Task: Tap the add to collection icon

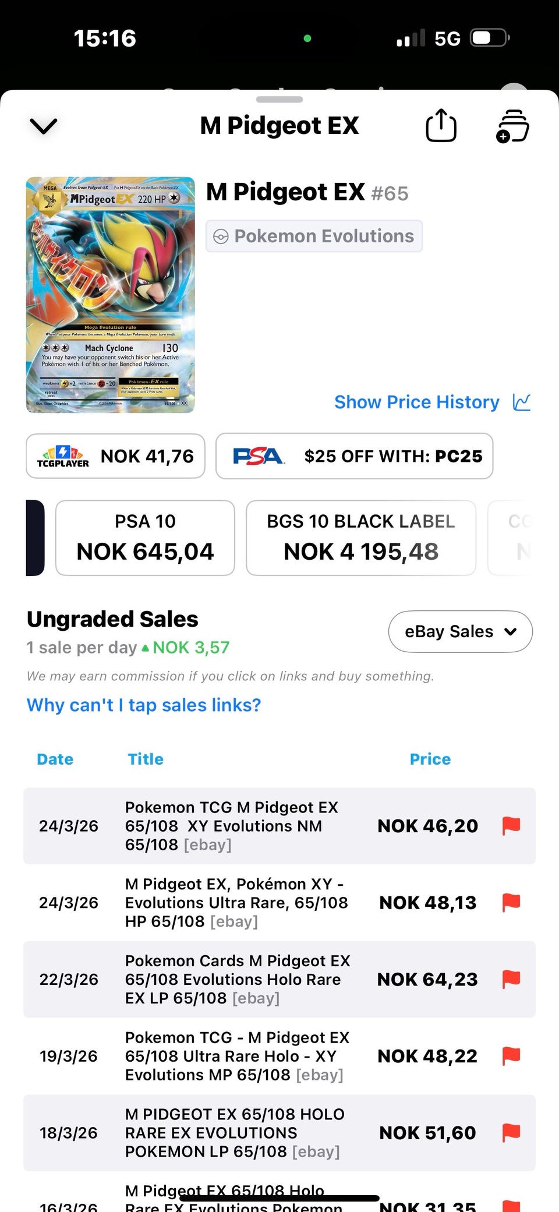Action: 512,126
